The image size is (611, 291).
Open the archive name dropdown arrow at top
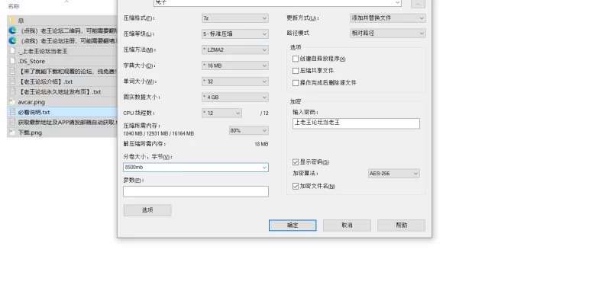pyautogui.click(x=397, y=3)
